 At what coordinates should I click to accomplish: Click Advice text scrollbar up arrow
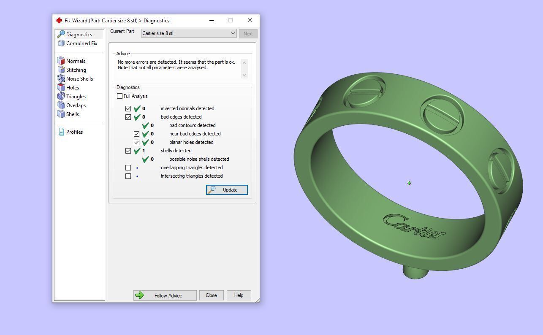click(x=244, y=63)
